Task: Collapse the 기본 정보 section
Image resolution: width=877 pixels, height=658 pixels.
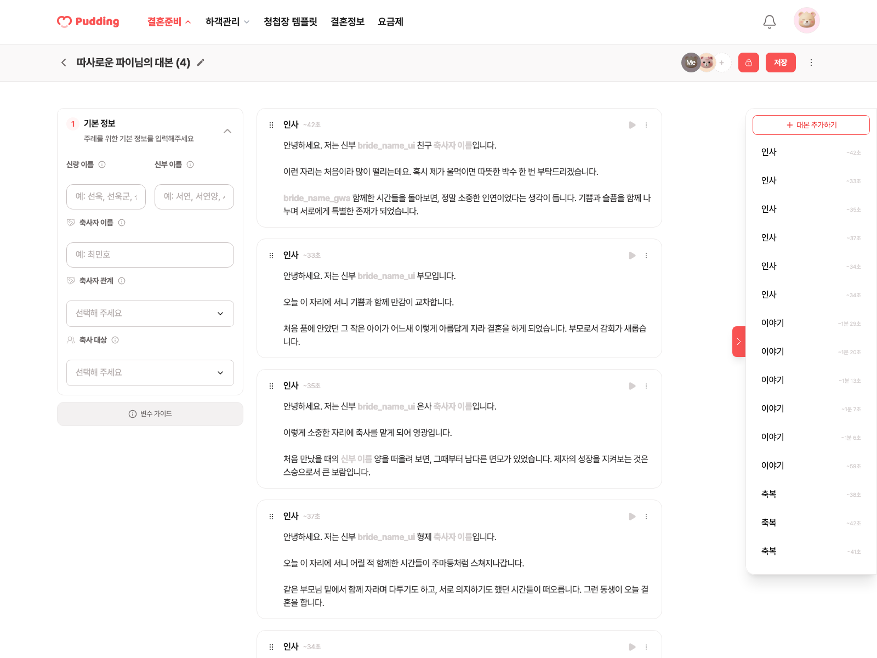Action: (x=227, y=131)
